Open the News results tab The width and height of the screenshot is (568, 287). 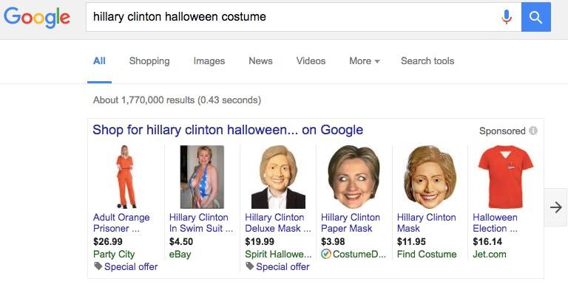260,61
